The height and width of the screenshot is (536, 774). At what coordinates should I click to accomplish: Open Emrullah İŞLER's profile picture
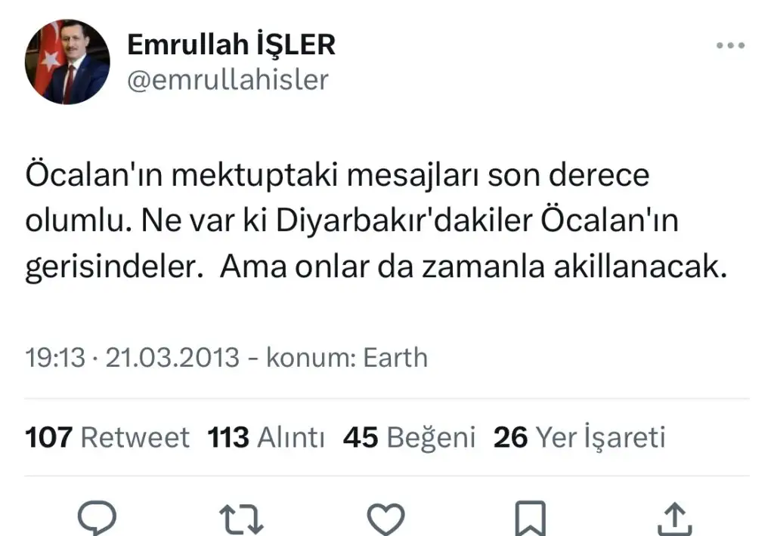(67, 62)
